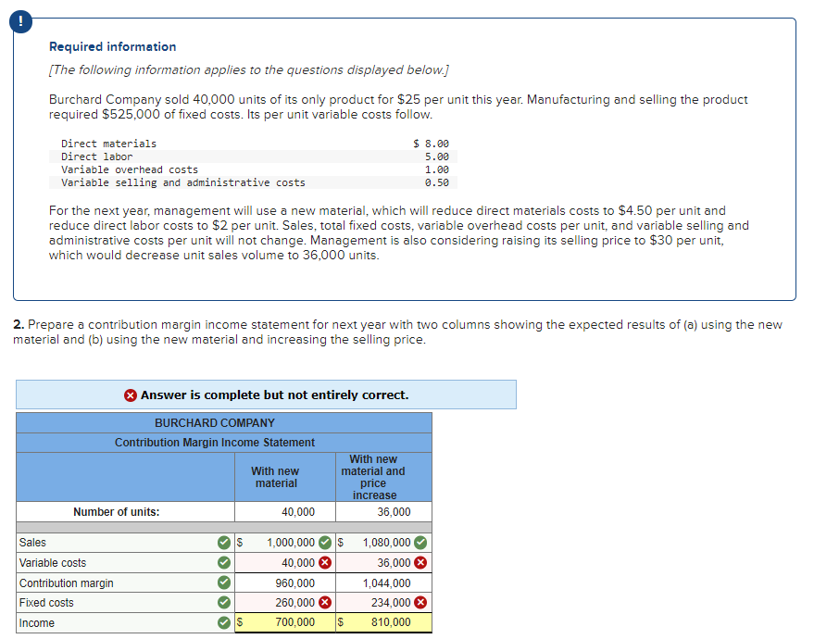Select the 234,000 fixed costs cell
The height and width of the screenshot is (639, 814).
point(383,603)
